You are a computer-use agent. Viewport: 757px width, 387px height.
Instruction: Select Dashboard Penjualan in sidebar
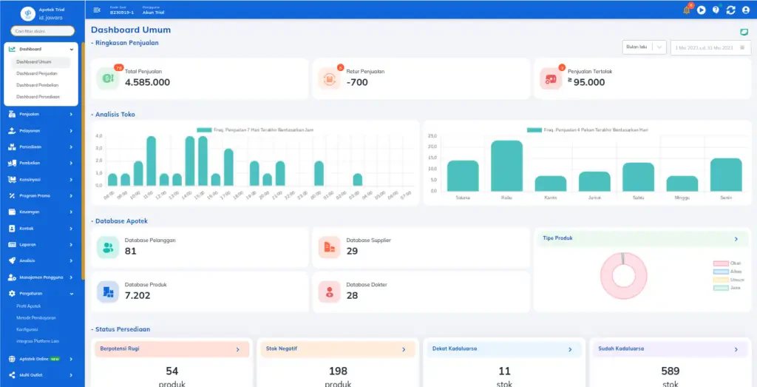[x=37, y=73]
